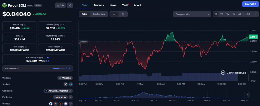Click the circulating supply ring indicator

47,61
